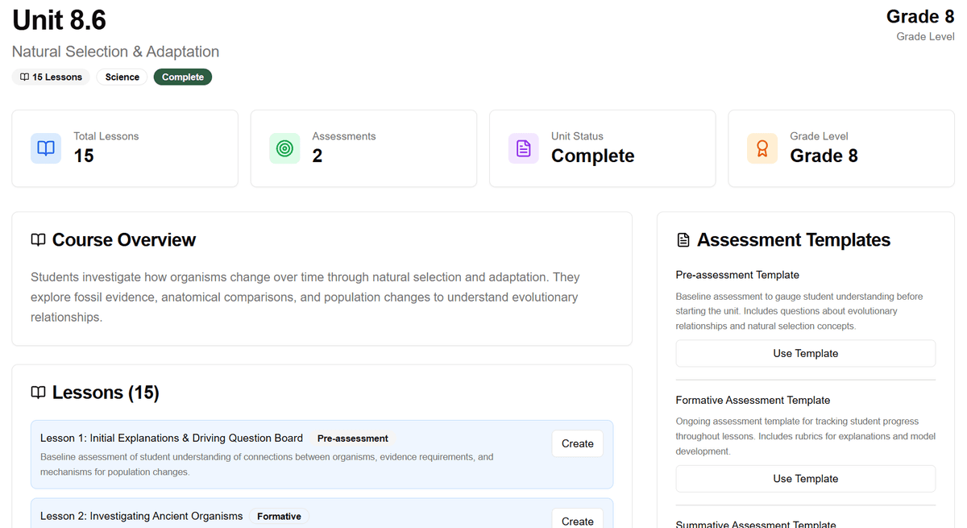Select the open book icon beside Lessons heading
This screenshot has width=967, height=528.
tap(38, 393)
